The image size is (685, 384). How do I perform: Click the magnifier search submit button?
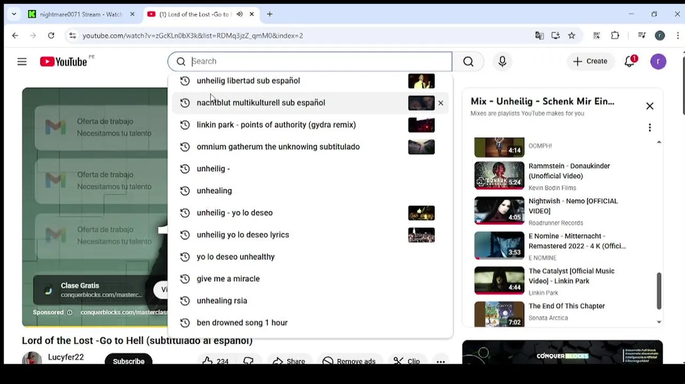(x=468, y=61)
